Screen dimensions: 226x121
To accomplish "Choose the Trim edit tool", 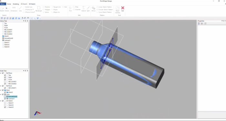I will (70, 9).
